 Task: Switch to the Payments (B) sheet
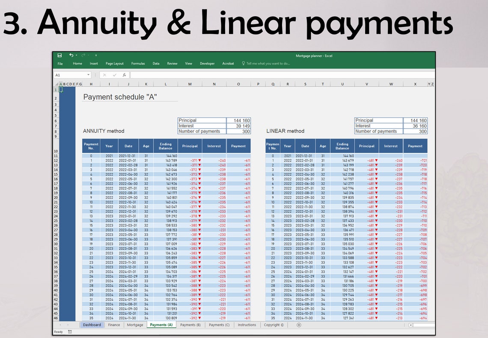(190, 325)
